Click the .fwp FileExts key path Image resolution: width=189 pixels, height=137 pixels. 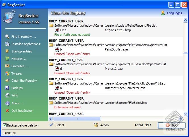point(101,103)
